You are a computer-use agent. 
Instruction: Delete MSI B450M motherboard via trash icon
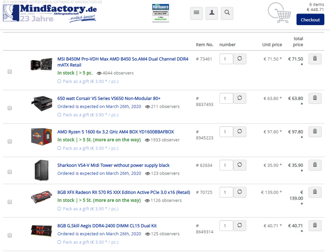click(x=315, y=58)
